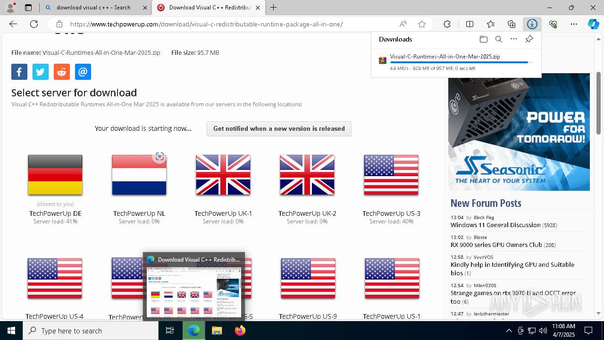This screenshot has height=340, width=604.
Task: View site information padlock icon
Action: click(59, 24)
